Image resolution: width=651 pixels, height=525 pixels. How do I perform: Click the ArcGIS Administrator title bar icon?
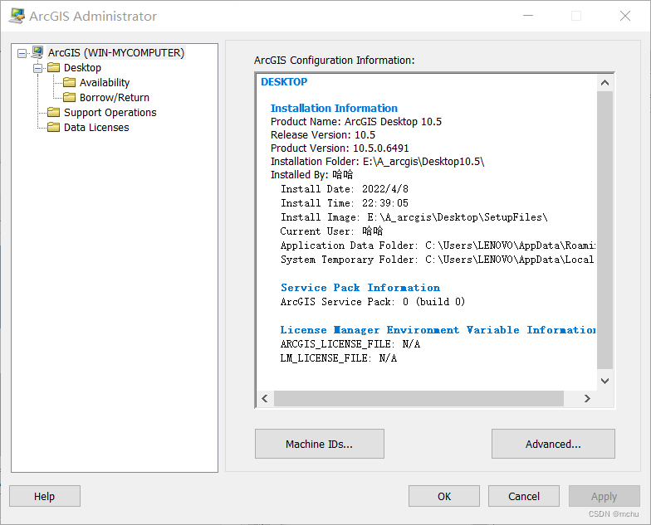pos(17,17)
